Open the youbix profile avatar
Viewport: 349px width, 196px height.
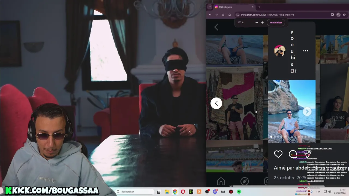(x=279, y=51)
